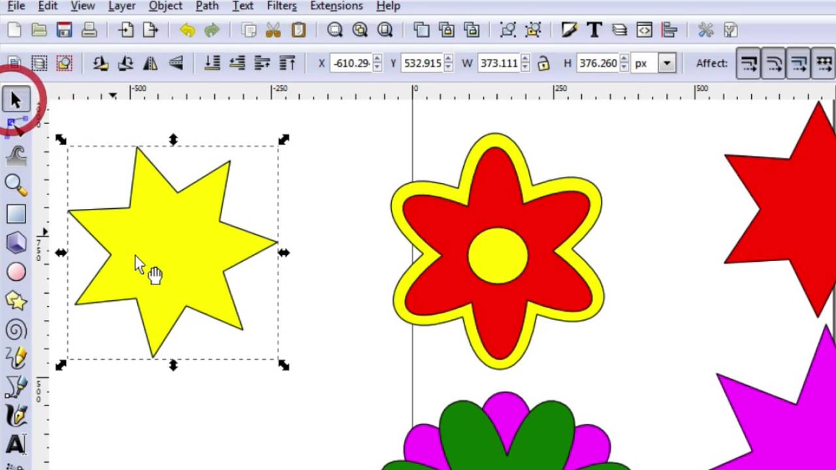Import a file into the document
This screenshot has width=836, height=470.
[x=126, y=30]
